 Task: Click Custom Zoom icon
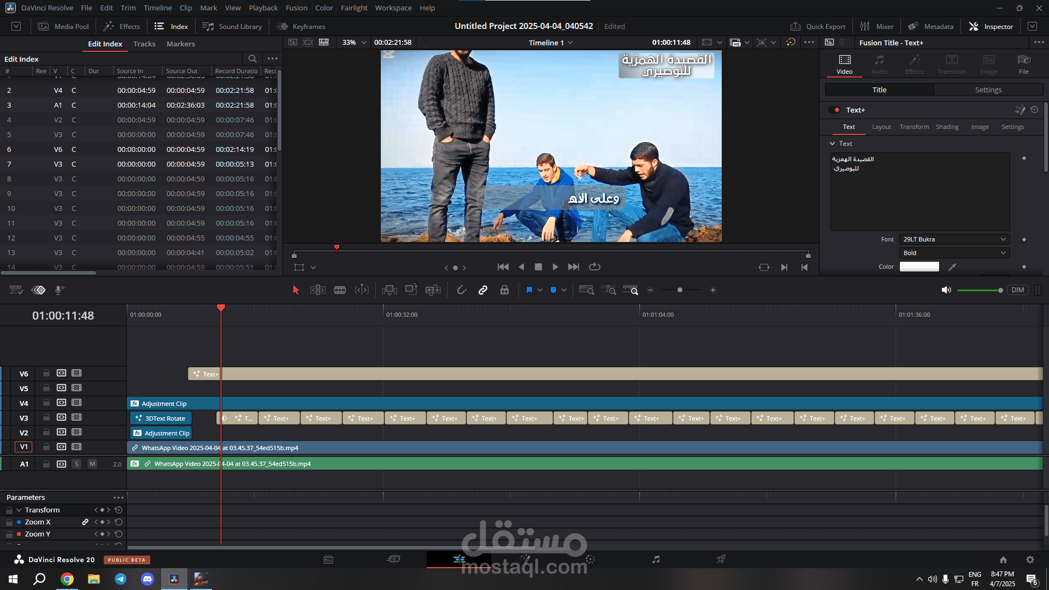[630, 290]
